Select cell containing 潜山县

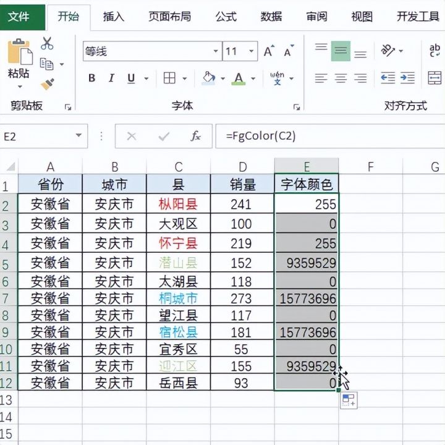coord(179,263)
